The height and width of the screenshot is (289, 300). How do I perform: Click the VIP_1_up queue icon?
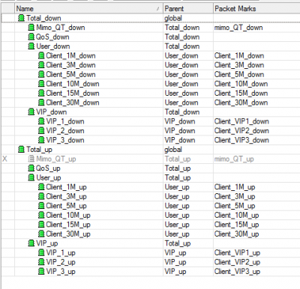click(41, 253)
